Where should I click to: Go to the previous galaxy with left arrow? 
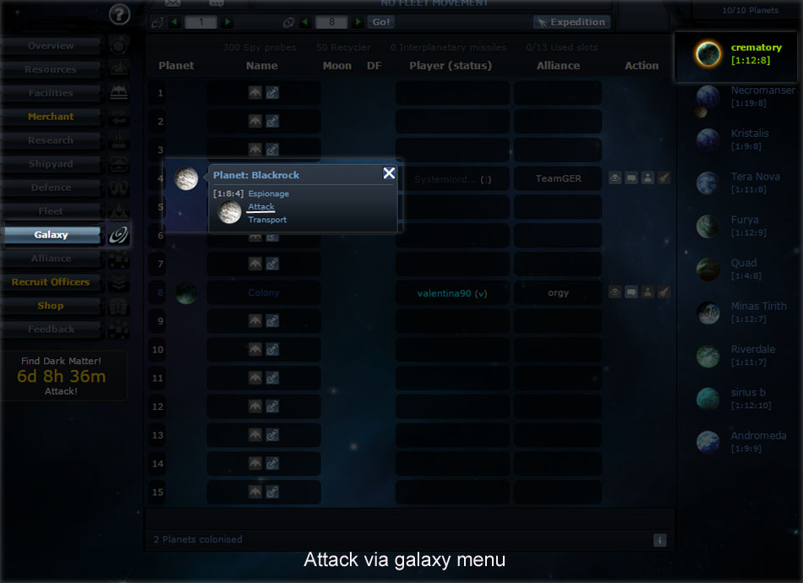point(175,22)
